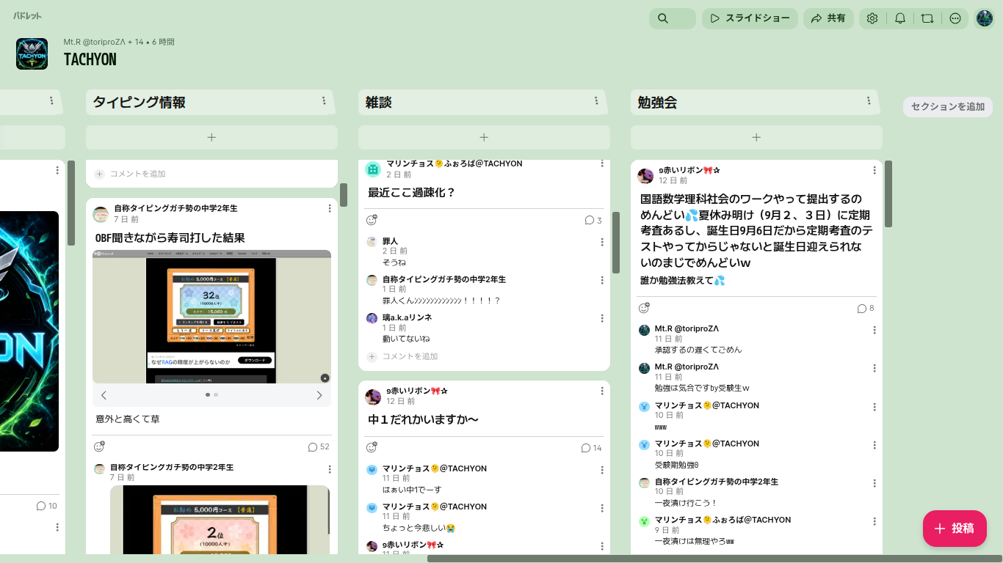Open the user profile avatar at top right
Image resolution: width=1003 pixels, height=563 pixels.
984,18
